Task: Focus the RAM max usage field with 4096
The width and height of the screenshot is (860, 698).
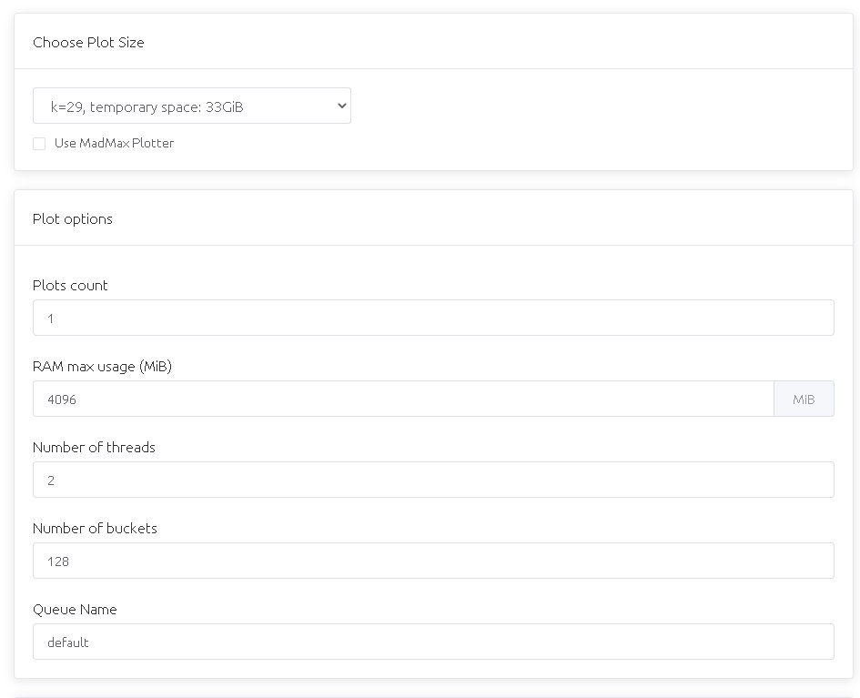Action: pos(403,399)
